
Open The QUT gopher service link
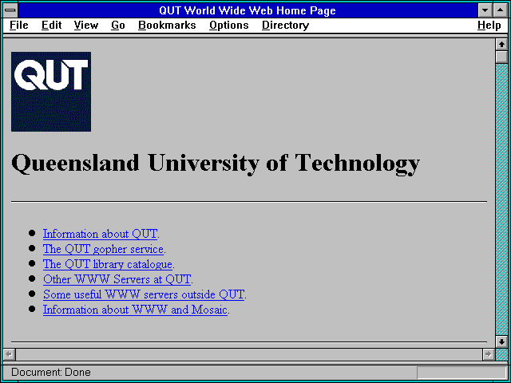coord(103,249)
